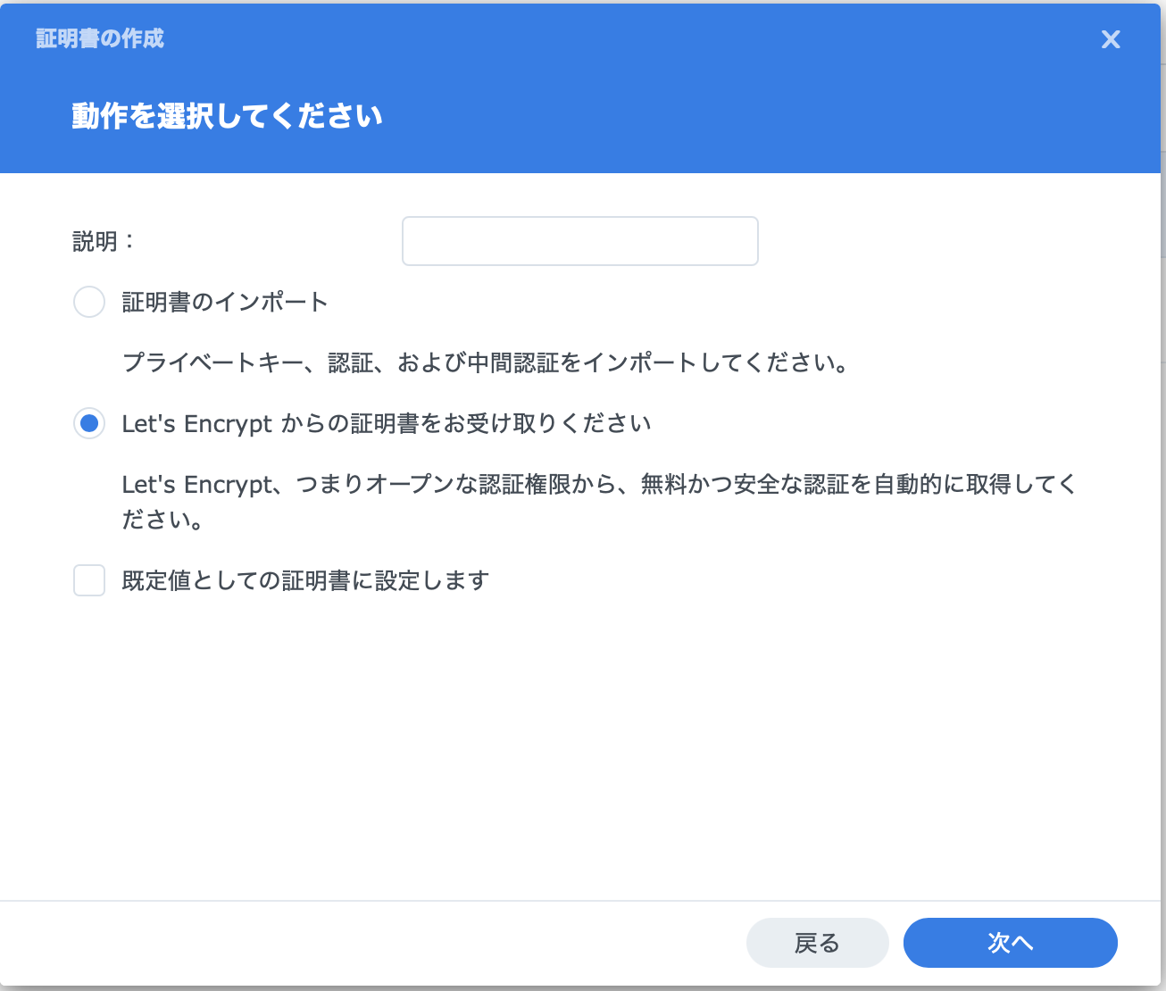This screenshot has width=1166, height=991.
Task: Click the 動作を選択してください heading
Action: (x=226, y=115)
